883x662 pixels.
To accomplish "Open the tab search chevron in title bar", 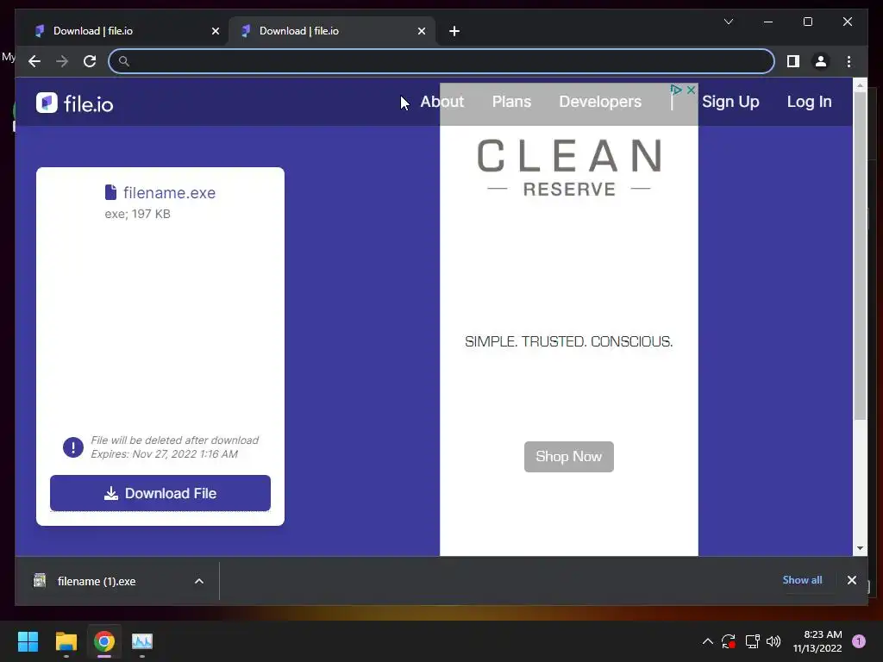I will (728, 22).
